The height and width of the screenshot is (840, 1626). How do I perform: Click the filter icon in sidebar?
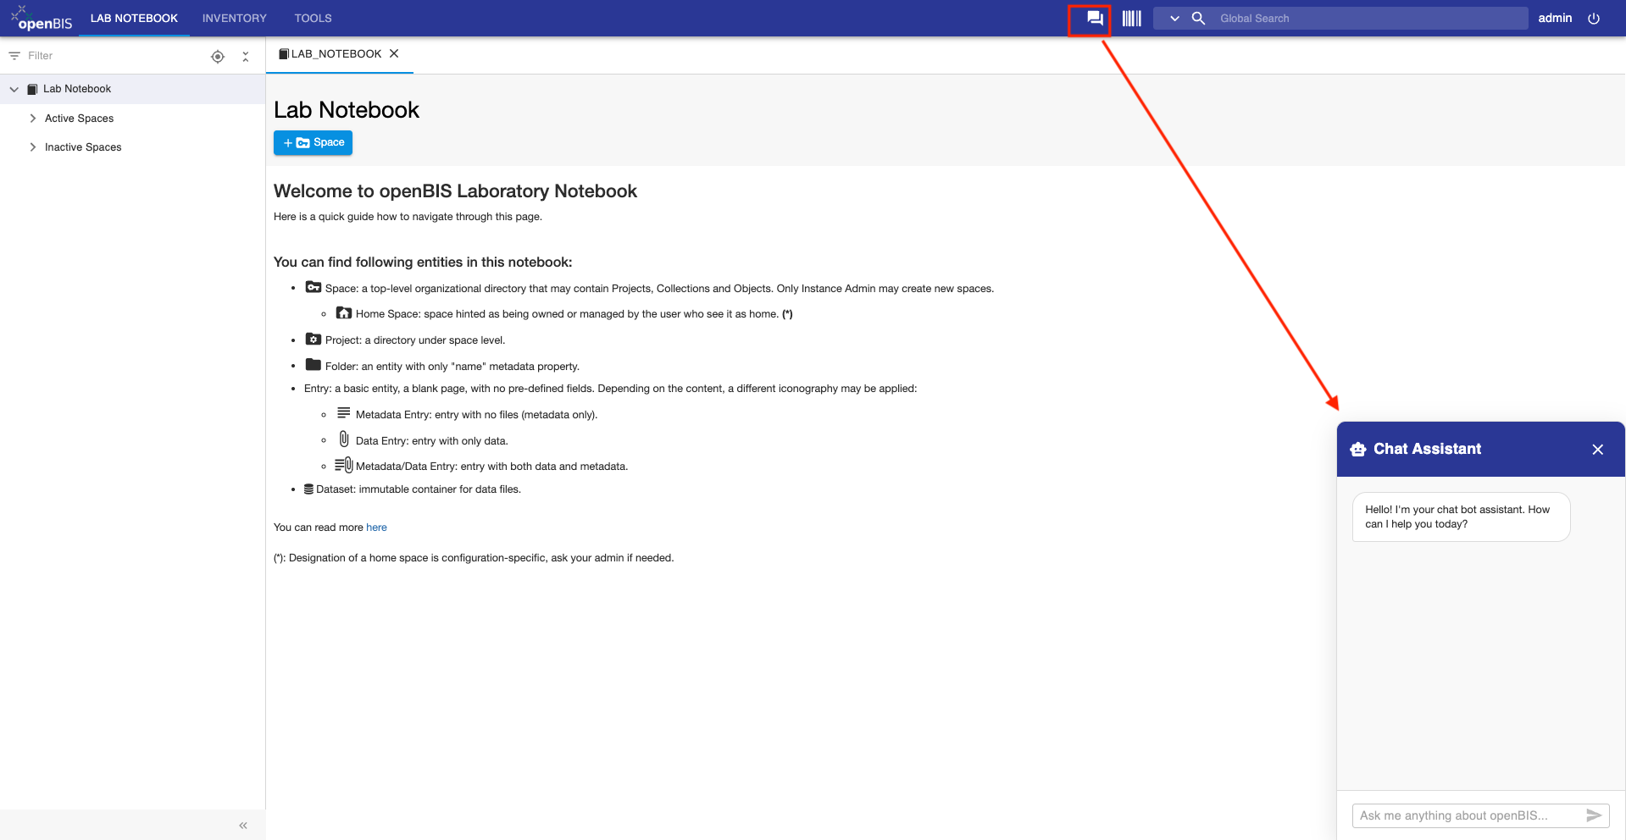click(x=14, y=56)
